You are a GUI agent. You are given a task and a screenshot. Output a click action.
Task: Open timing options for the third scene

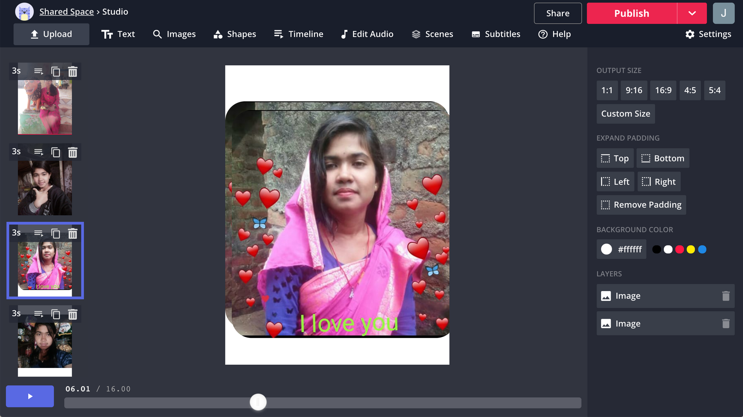(x=39, y=233)
